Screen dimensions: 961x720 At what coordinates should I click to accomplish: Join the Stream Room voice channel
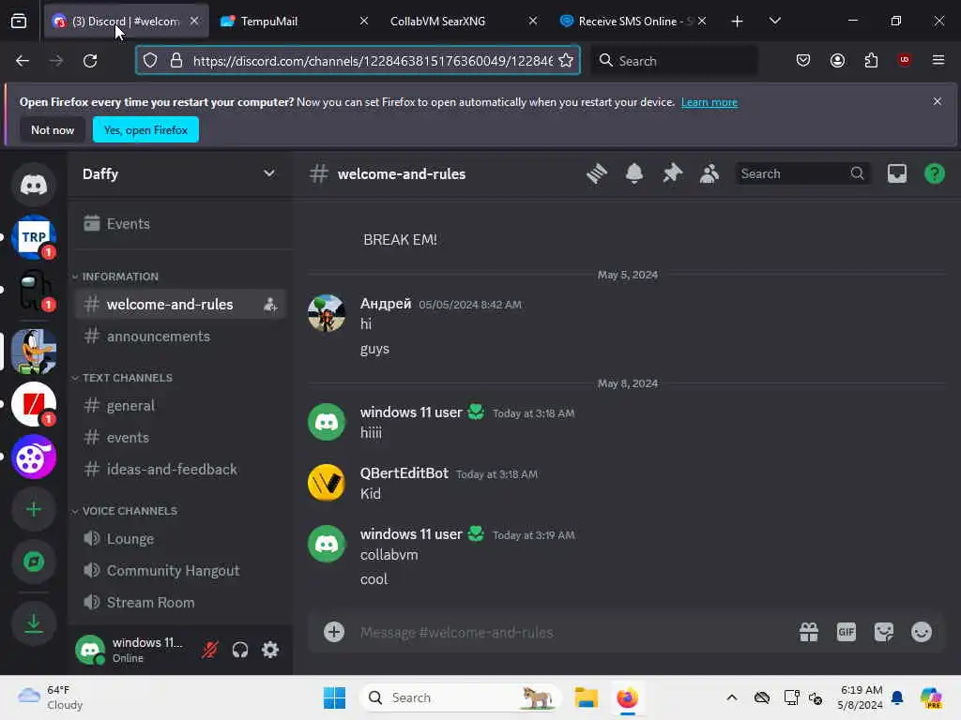180,603
